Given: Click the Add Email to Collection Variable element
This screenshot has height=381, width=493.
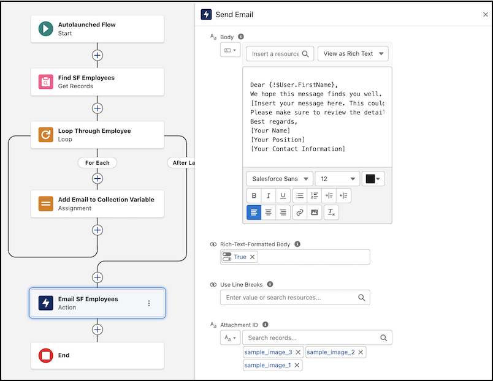Looking at the screenshot, I should tap(97, 203).
